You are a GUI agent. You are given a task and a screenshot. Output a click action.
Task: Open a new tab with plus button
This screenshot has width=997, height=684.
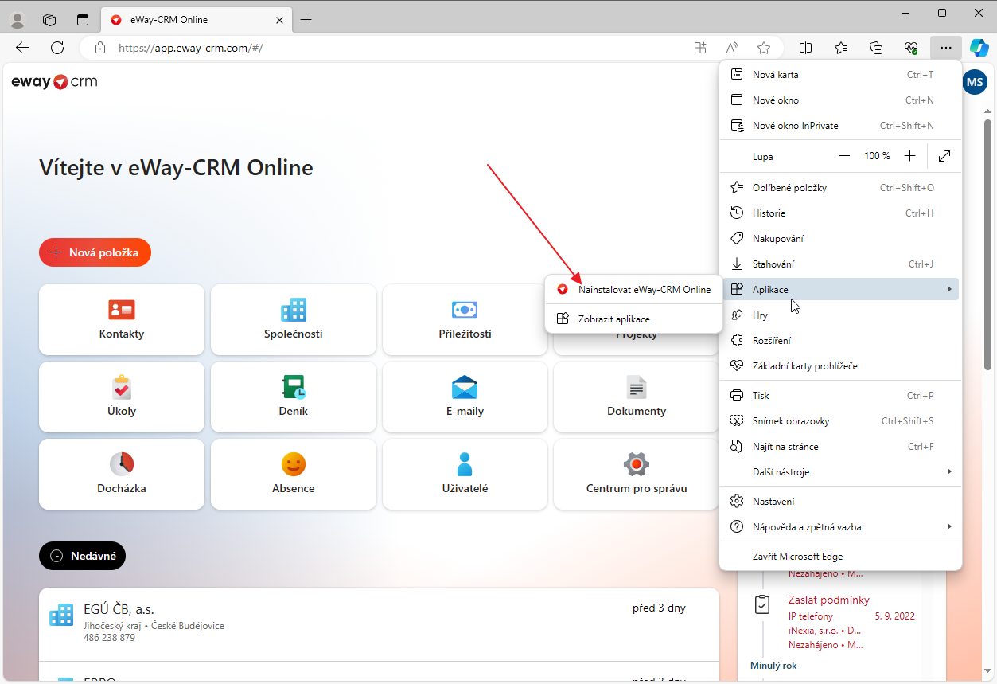[306, 20]
